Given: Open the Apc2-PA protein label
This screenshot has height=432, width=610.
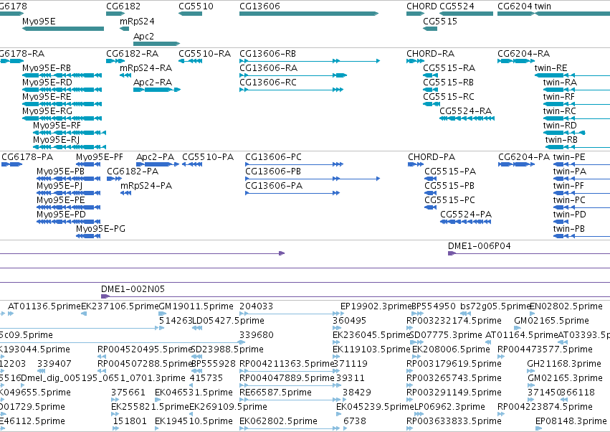Looking at the screenshot, I should pyautogui.click(x=156, y=157).
